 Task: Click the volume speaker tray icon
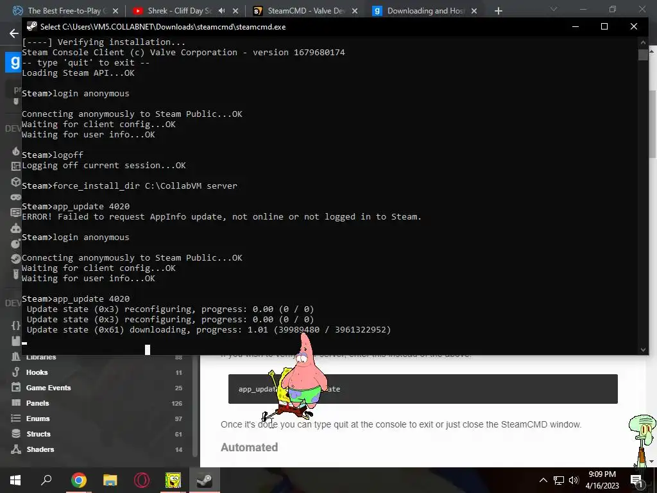574,480
